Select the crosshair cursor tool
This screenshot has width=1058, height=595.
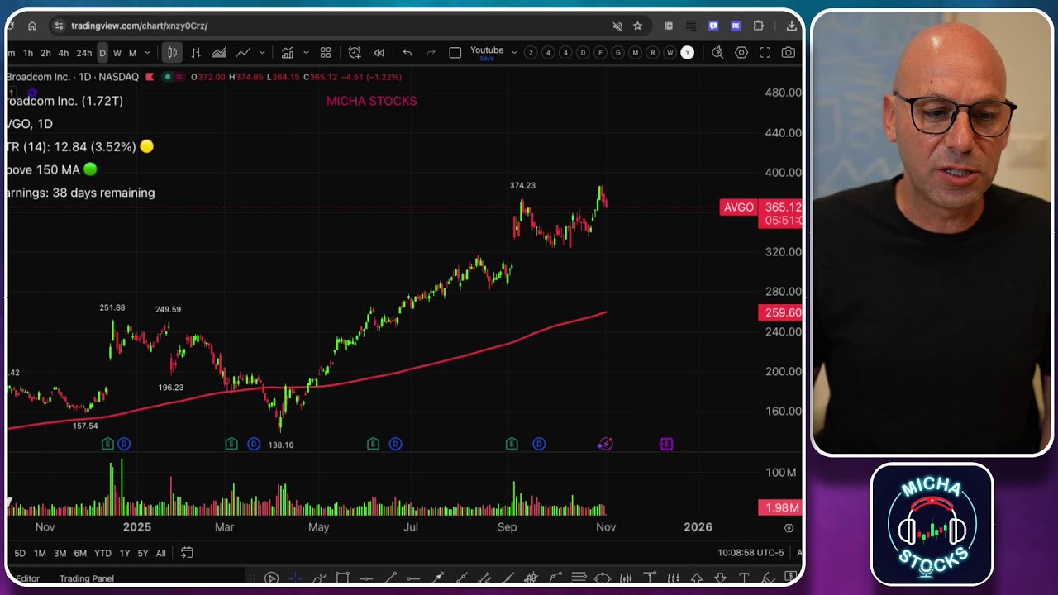click(295, 578)
